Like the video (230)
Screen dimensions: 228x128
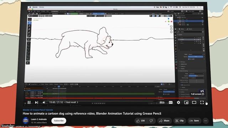pos(141,121)
